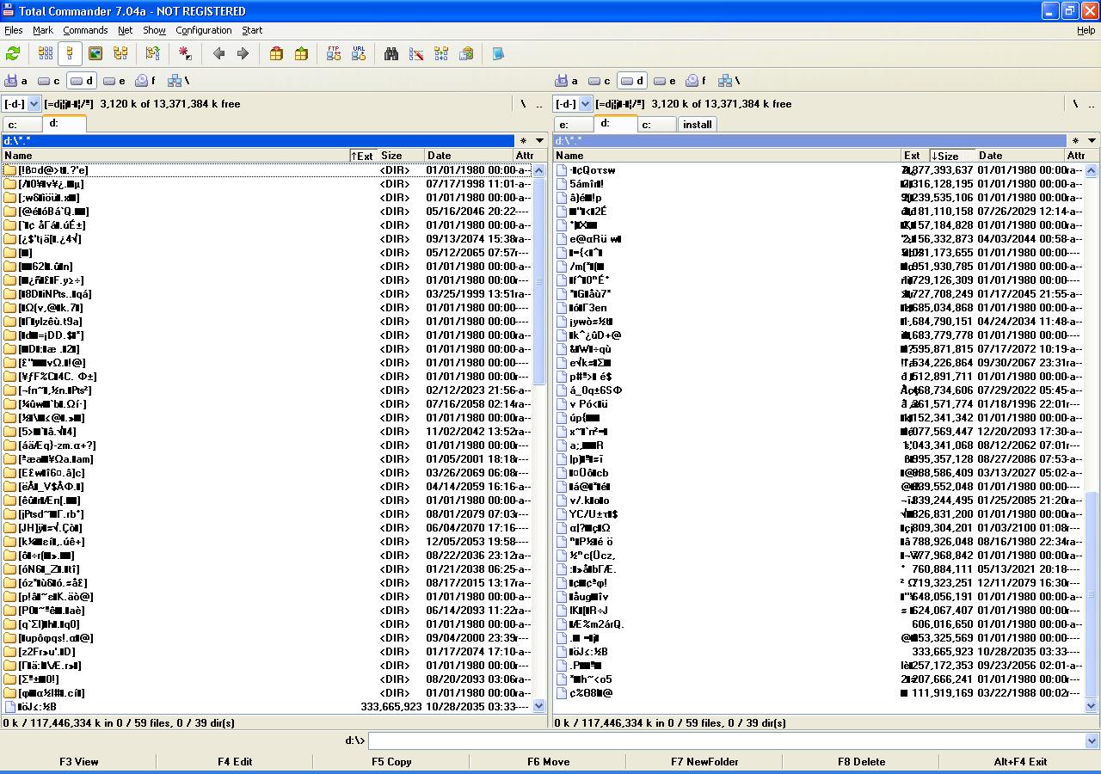Click the green Reread source refresh icon

tap(13, 53)
